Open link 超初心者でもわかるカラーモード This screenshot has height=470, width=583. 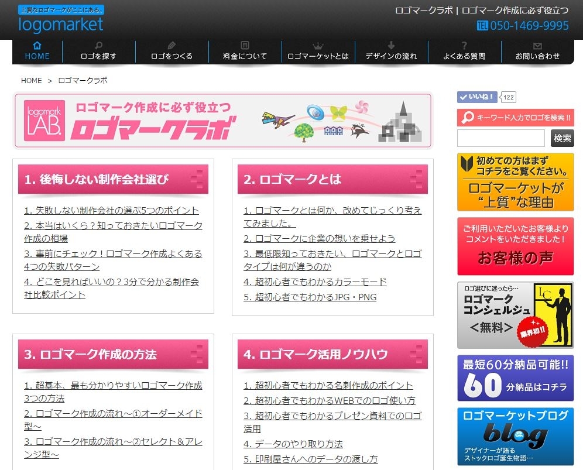pyautogui.click(x=315, y=282)
